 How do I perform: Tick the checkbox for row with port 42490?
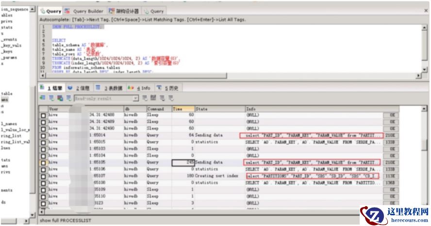coord(43,129)
